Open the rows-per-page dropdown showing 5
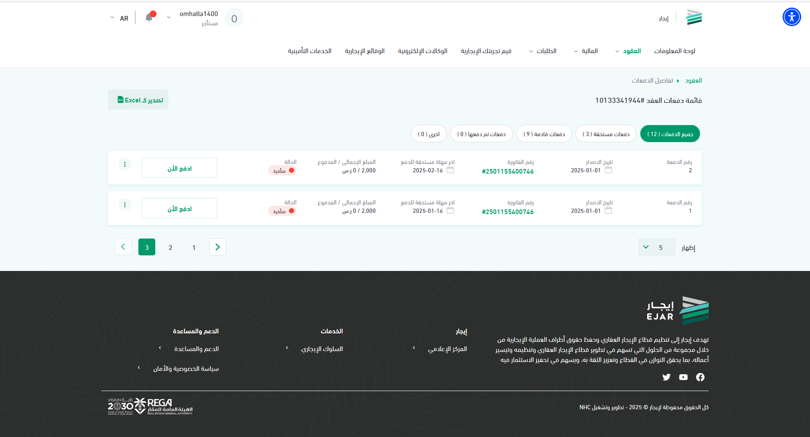Screen dimensions: 810x437 (656, 247)
